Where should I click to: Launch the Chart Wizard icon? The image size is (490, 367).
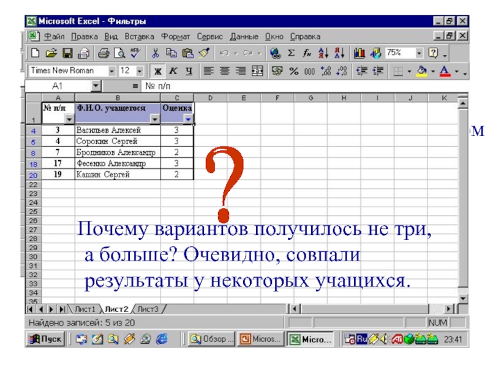[x=360, y=53]
